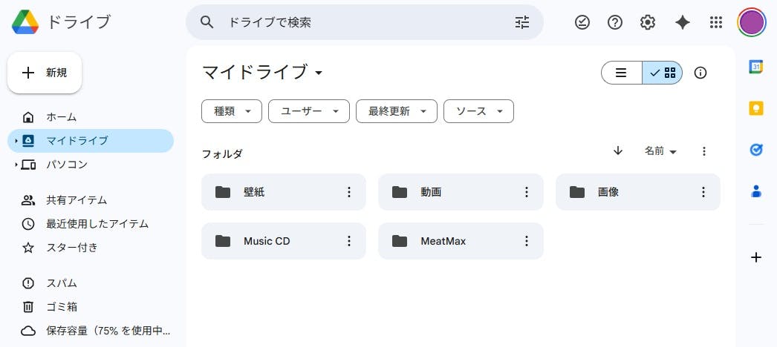Open ゴミ箱 in the sidebar
The image size is (777, 347).
tap(62, 307)
